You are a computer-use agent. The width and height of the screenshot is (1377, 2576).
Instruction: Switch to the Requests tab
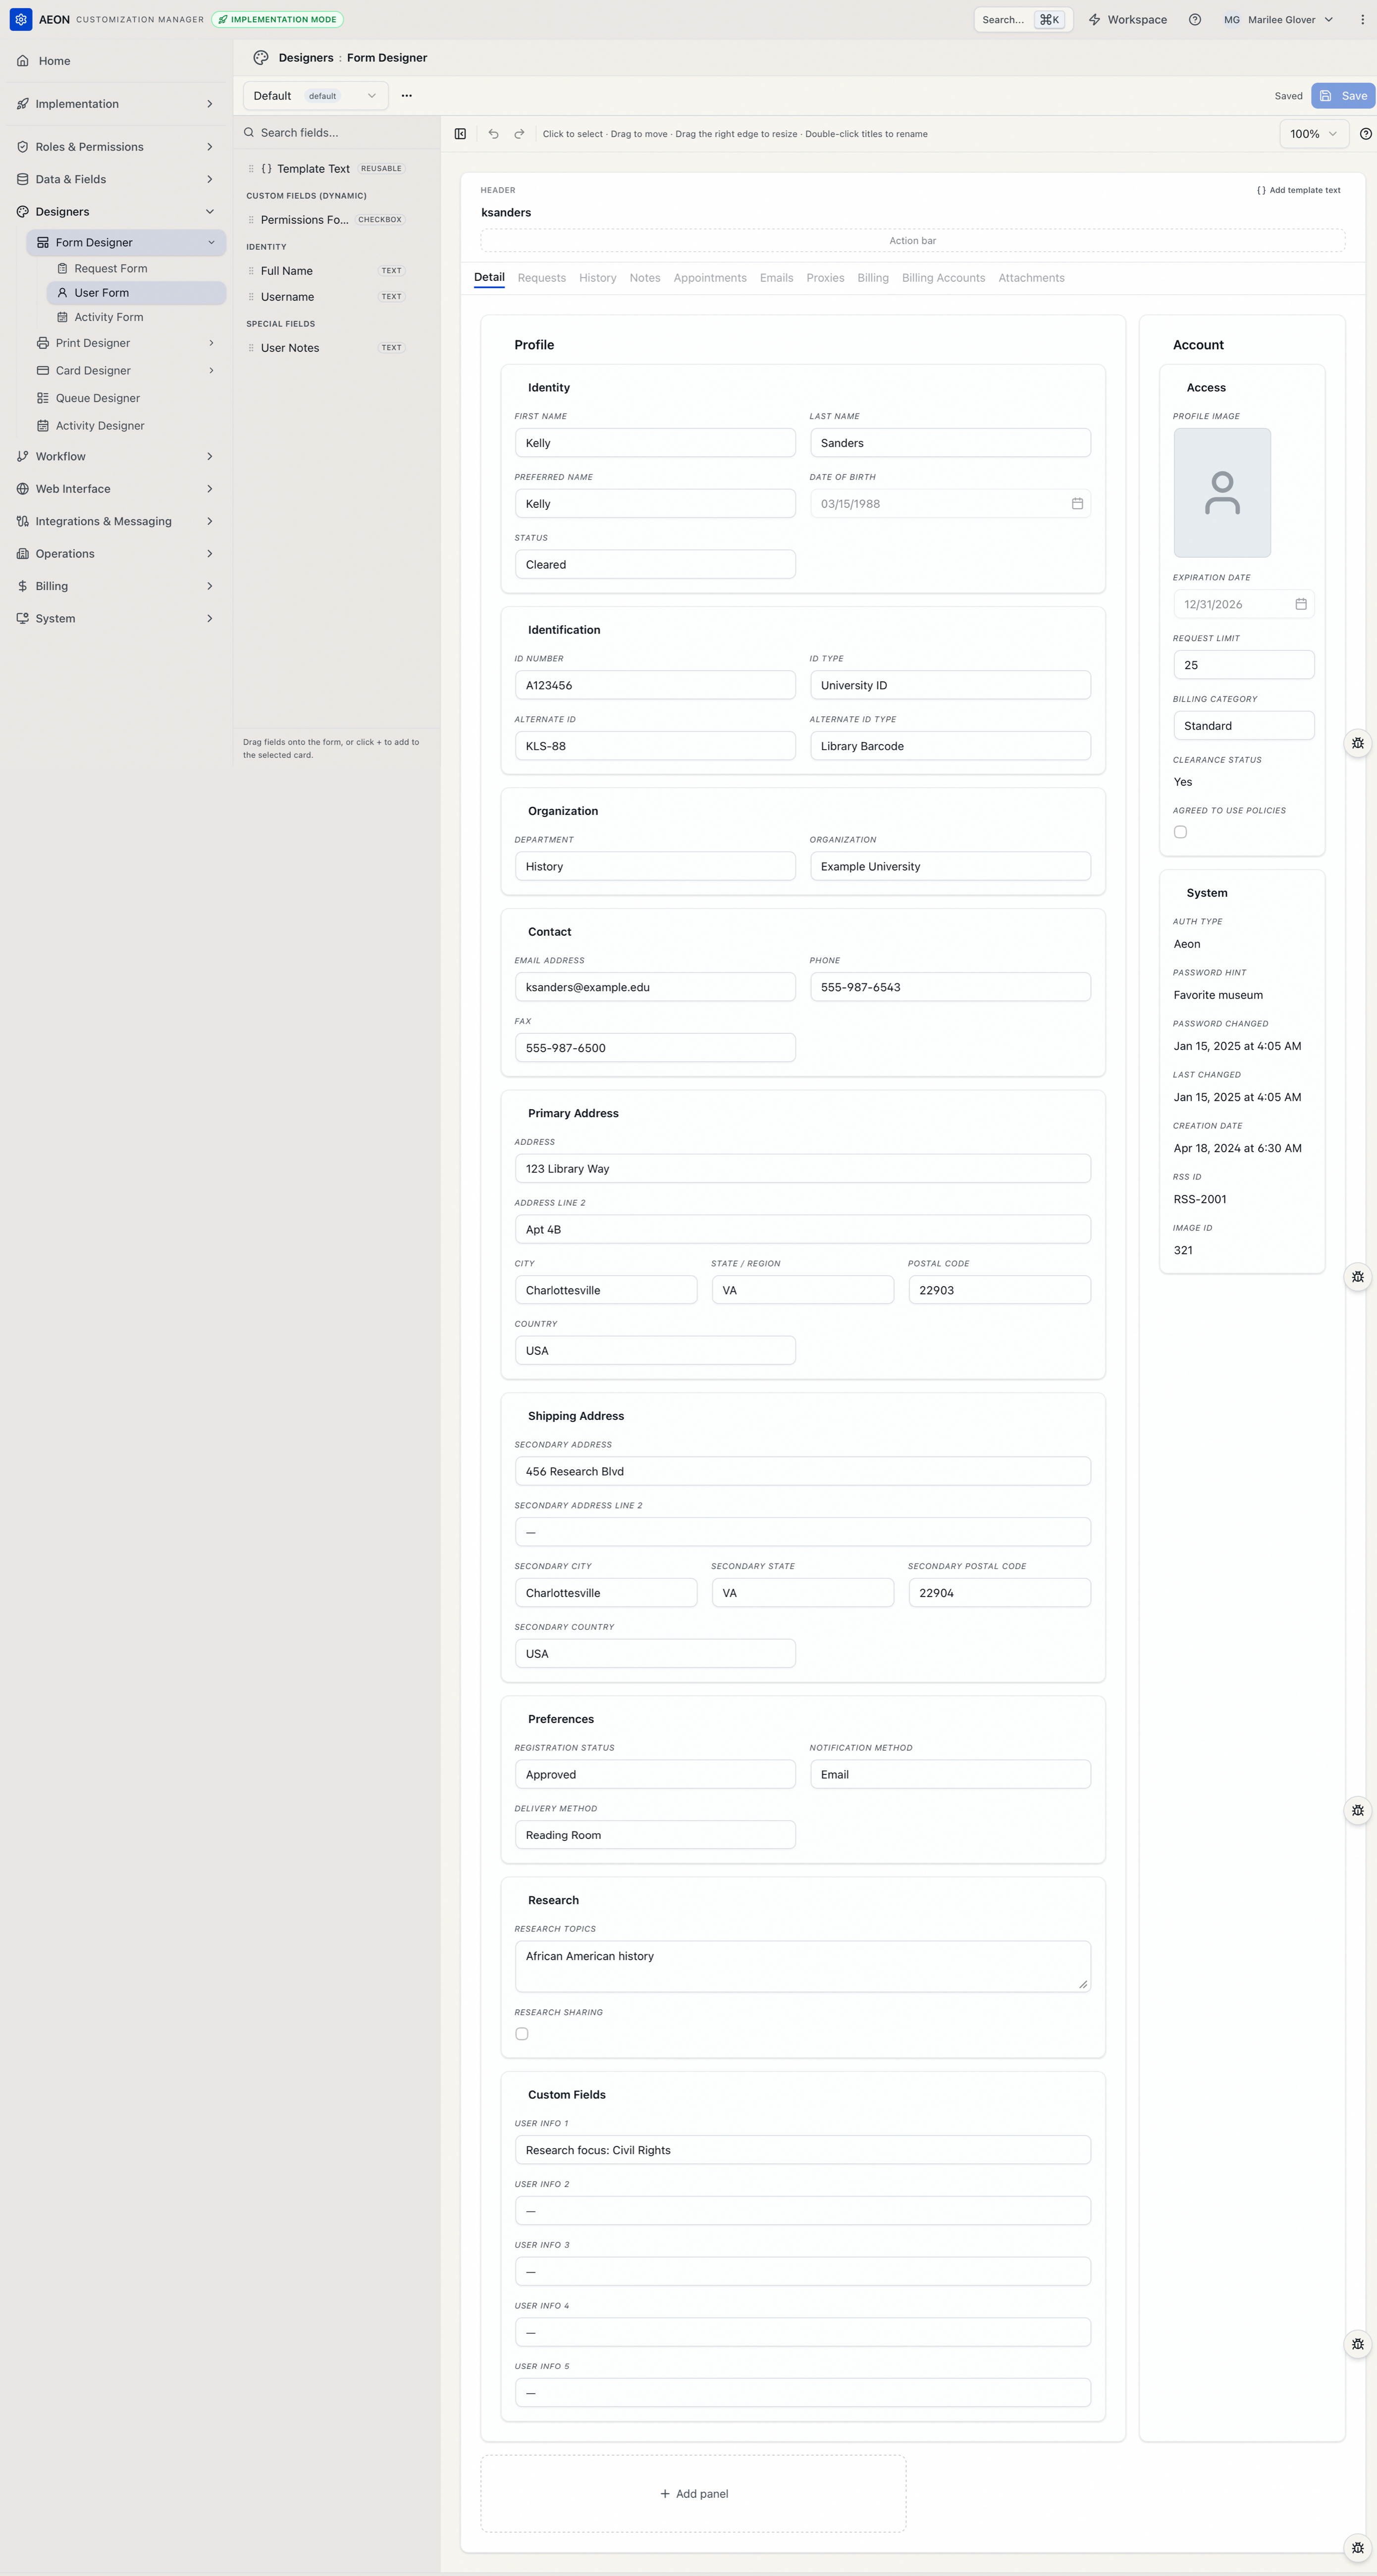(x=541, y=278)
